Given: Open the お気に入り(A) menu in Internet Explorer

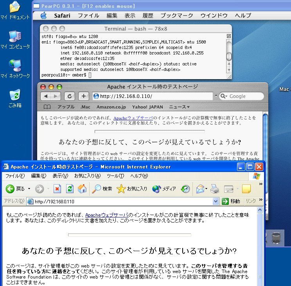Looking at the screenshot, I should (87, 176).
